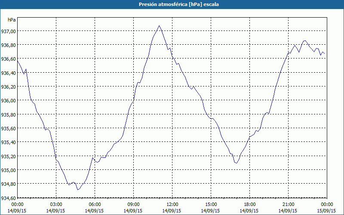Select the 936,00 y-axis value
The height and width of the screenshot is (215, 344).
[8, 101]
